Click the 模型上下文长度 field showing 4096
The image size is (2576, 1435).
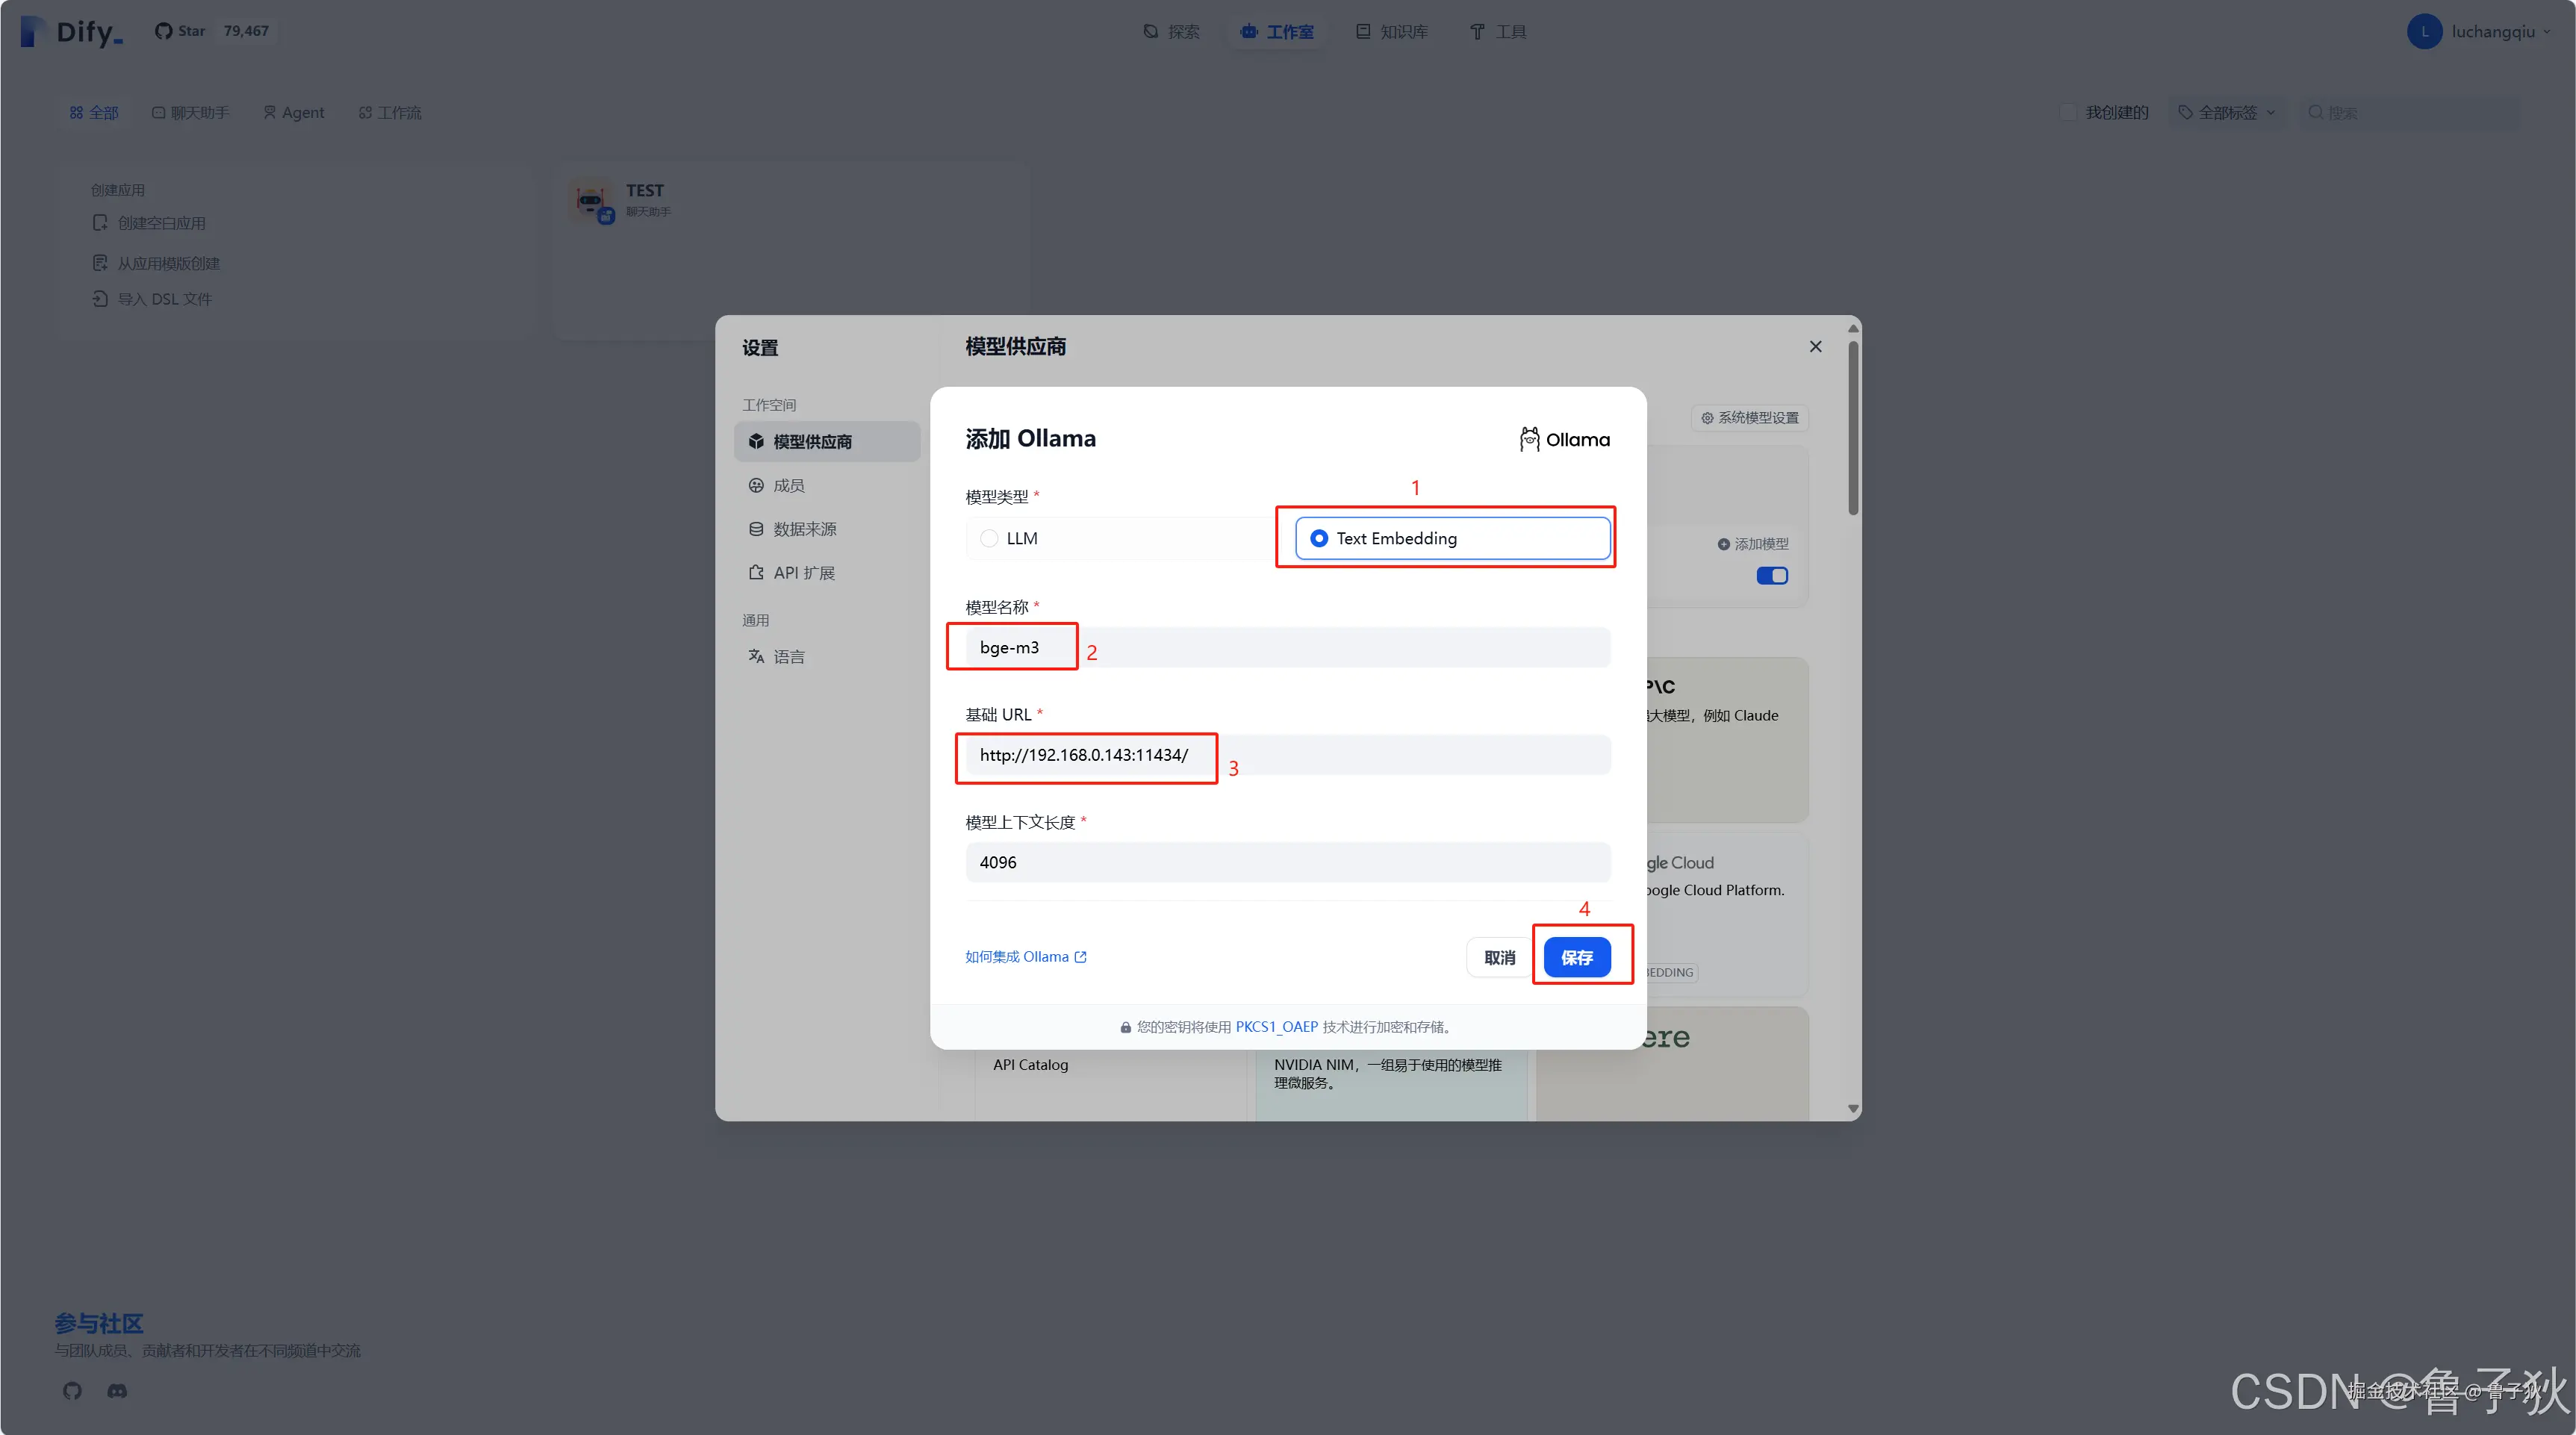tap(1287, 862)
